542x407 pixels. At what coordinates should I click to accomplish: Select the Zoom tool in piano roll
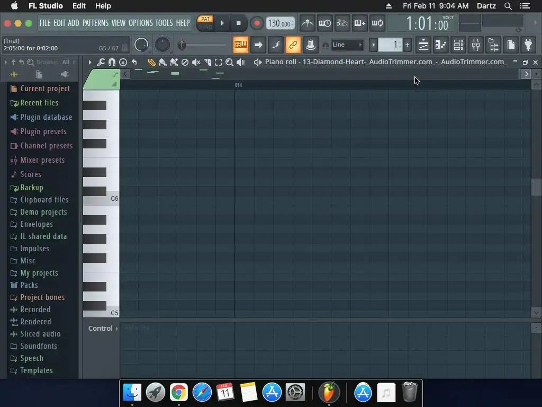(229, 63)
